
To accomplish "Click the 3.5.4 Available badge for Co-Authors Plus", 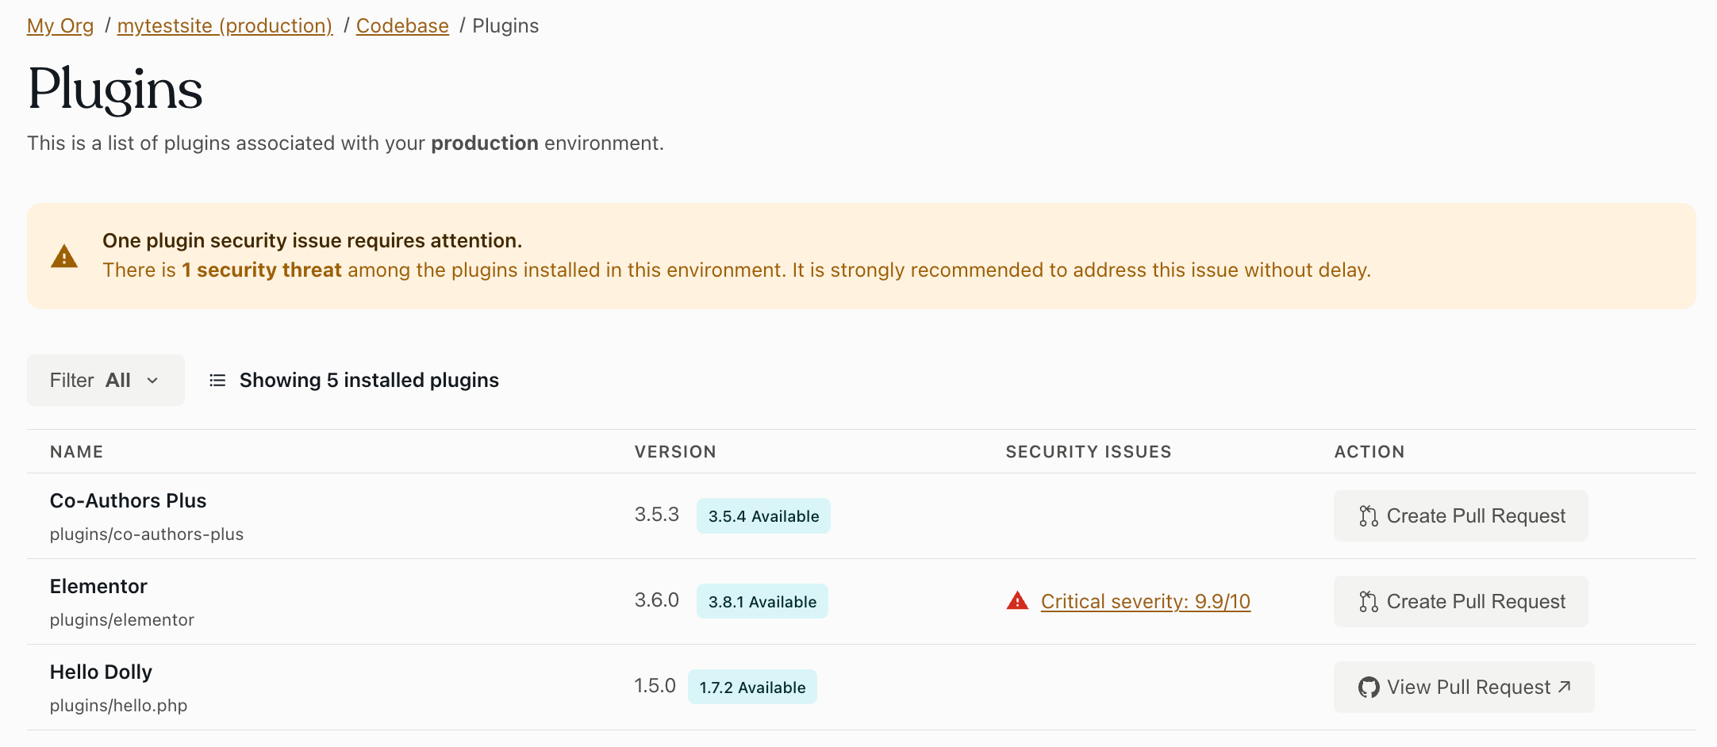I will click(x=763, y=515).
